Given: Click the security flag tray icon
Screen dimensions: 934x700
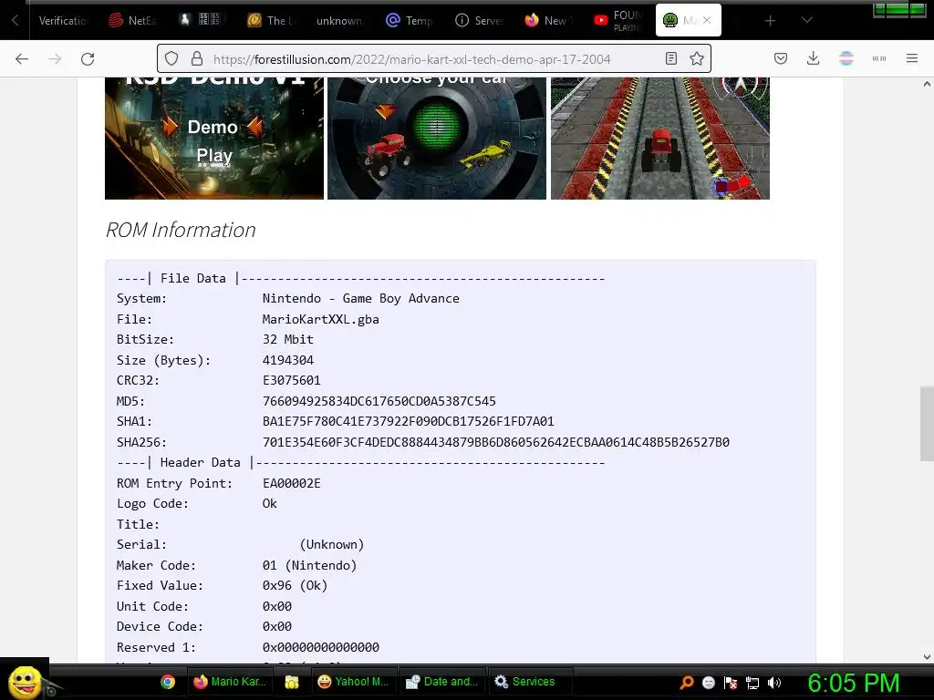Looking at the screenshot, I should [731, 683].
